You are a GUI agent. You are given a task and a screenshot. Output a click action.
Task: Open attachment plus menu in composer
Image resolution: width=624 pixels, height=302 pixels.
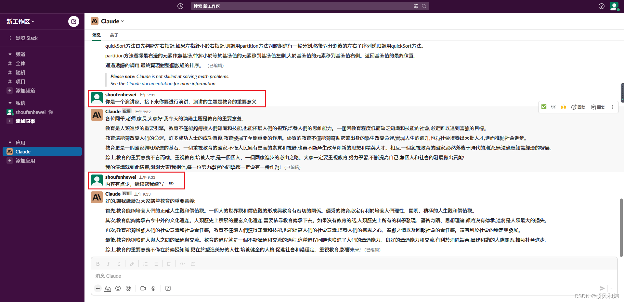pos(98,288)
